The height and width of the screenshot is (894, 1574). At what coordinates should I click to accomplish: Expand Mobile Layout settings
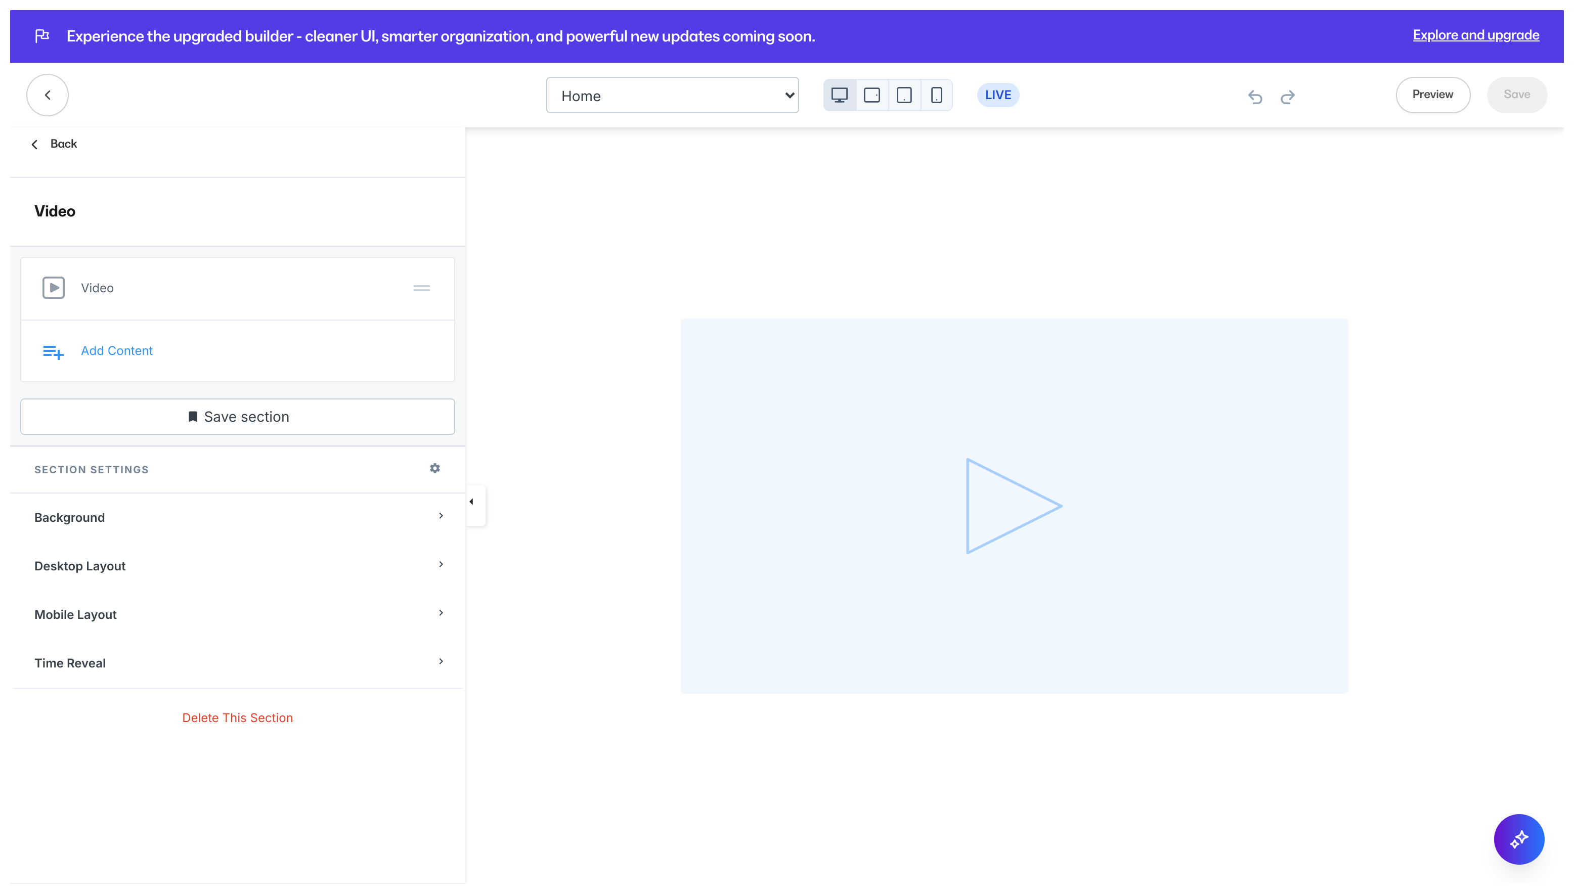pos(238,614)
